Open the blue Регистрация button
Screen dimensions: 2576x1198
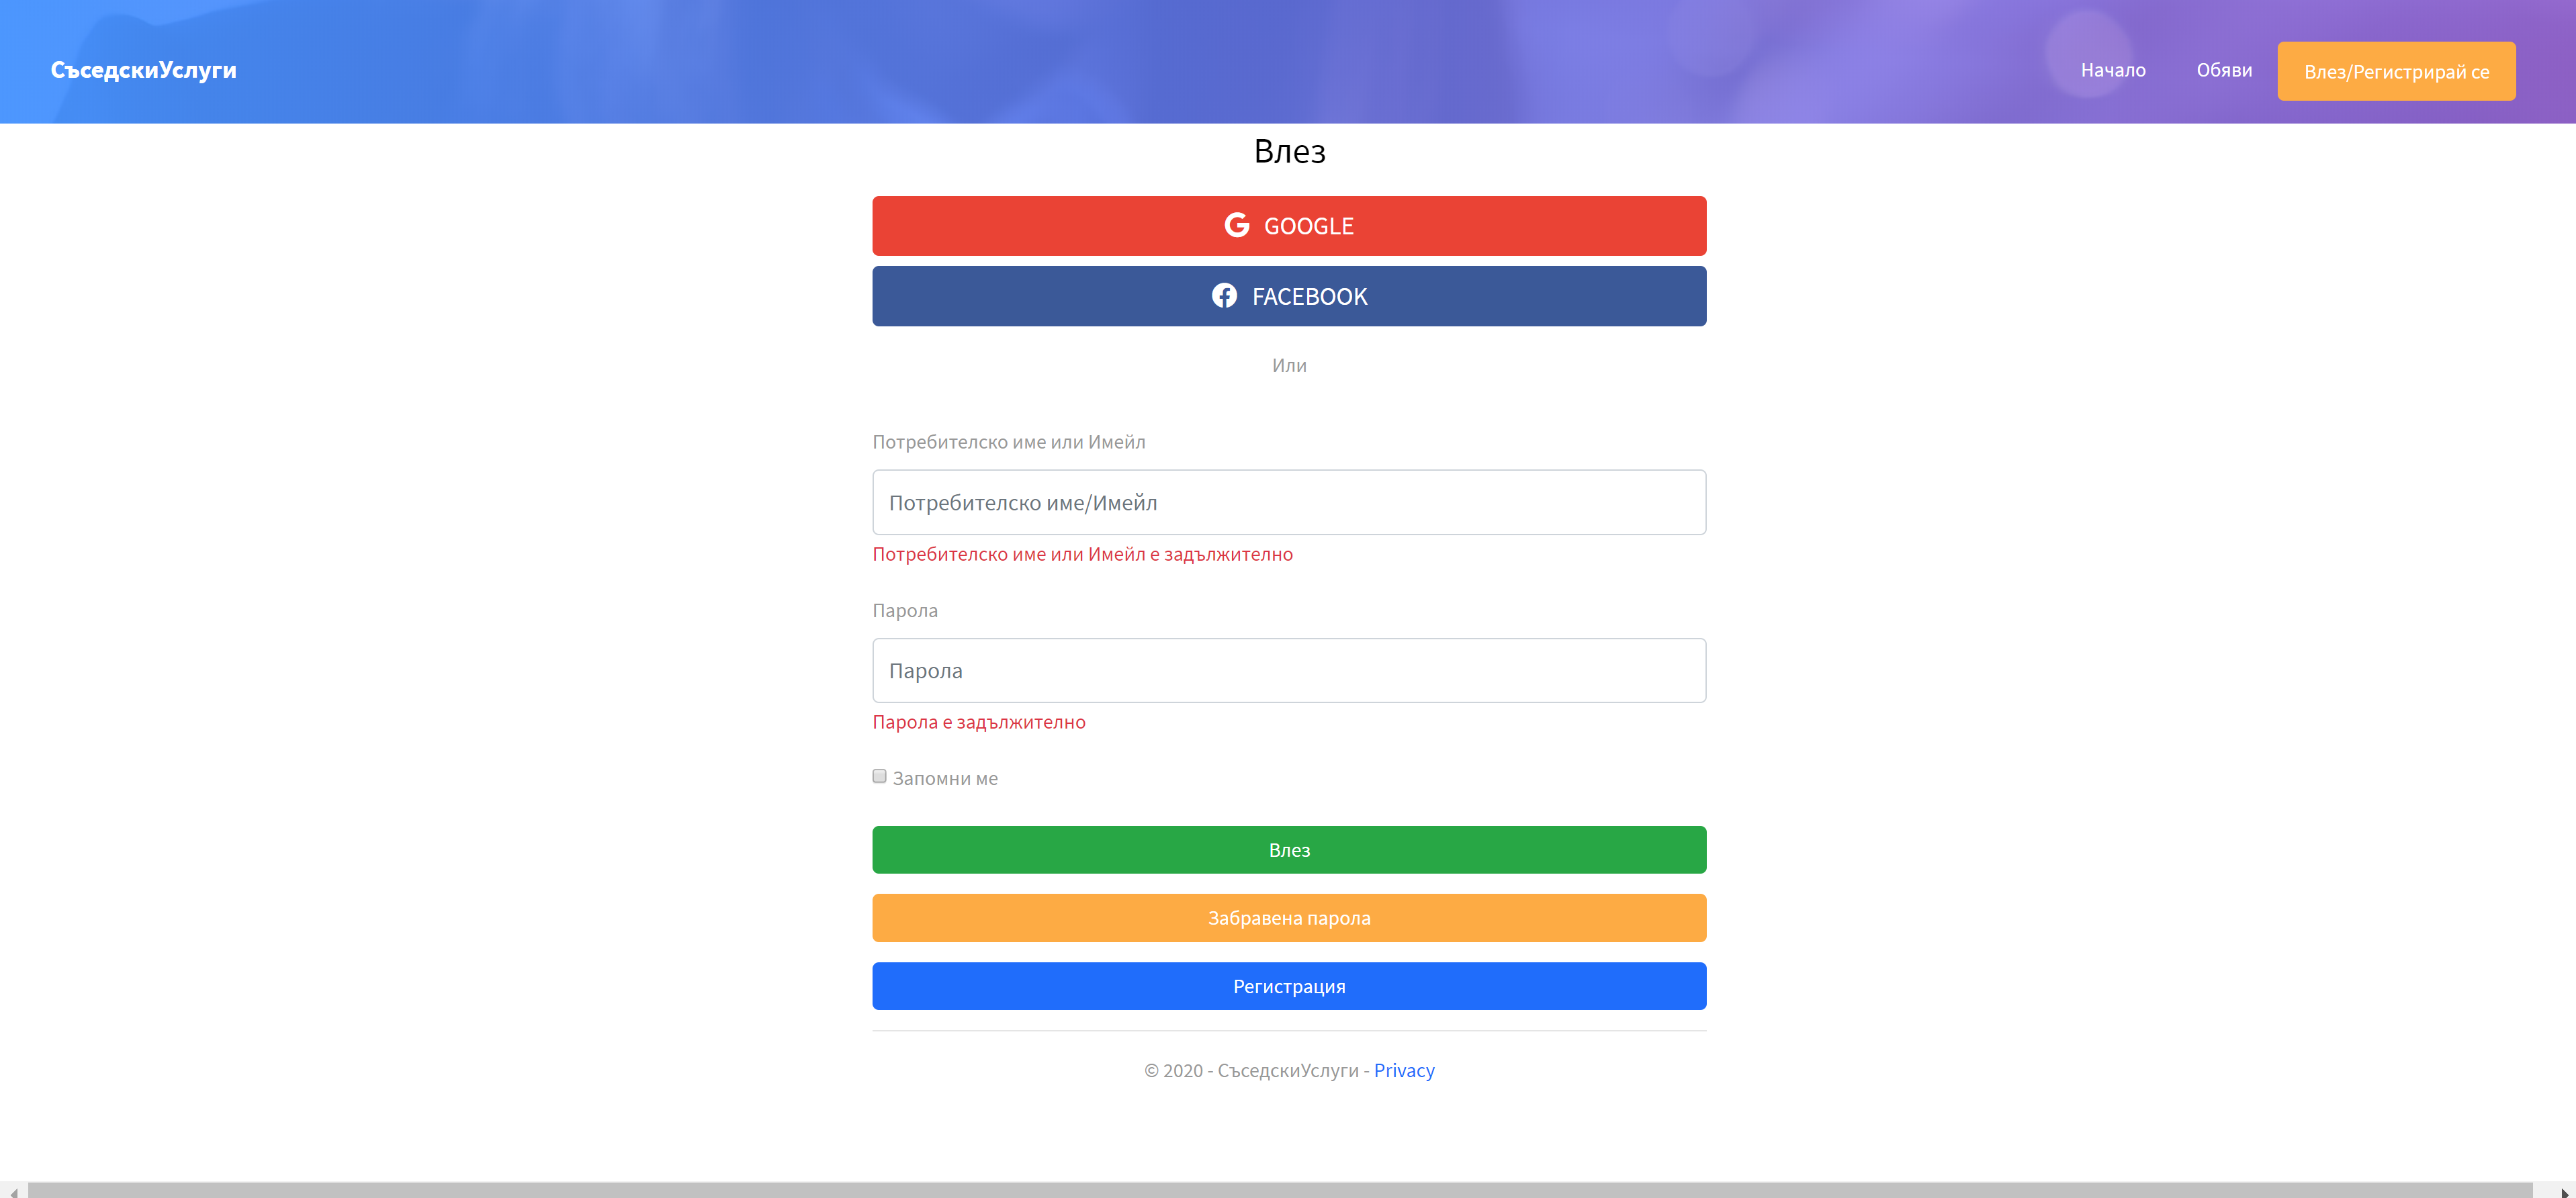pos(1288,986)
